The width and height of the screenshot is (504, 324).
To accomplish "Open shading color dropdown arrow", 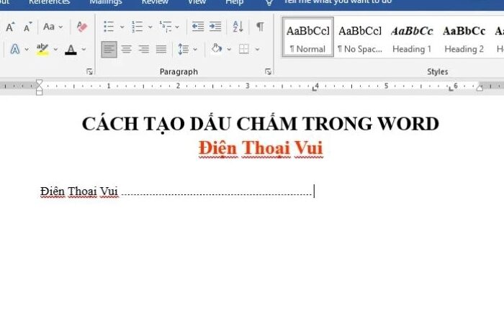I will pyautogui.click(x=229, y=50).
